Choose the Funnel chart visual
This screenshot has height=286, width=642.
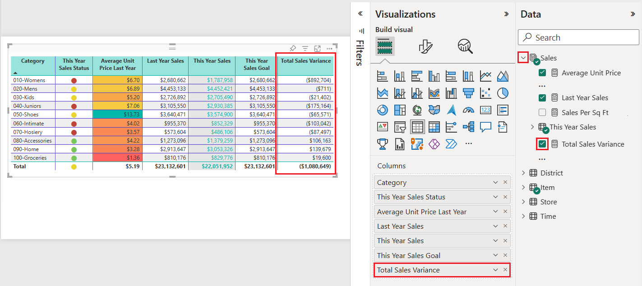tap(468, 93)
